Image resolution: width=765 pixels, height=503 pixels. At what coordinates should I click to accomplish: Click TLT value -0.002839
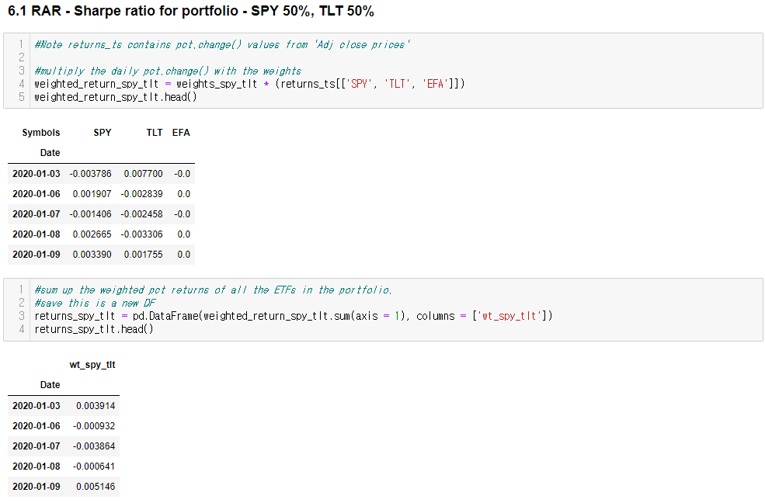coord(141,194)
